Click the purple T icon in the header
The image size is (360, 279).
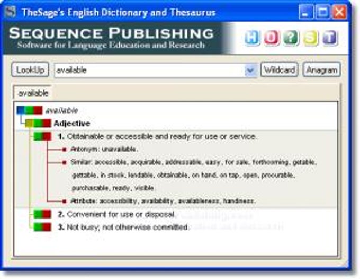click(x=330, y=38)
